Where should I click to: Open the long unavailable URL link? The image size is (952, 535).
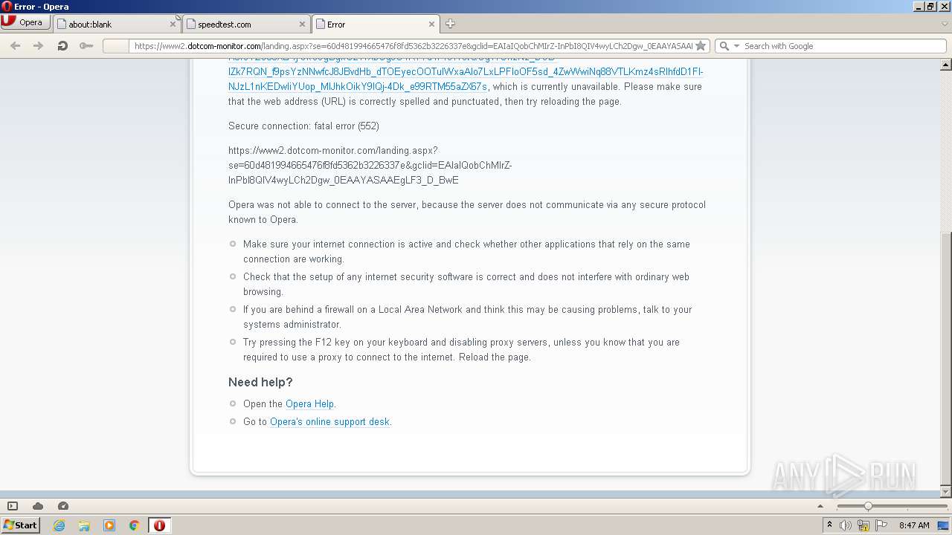(466, 71)
